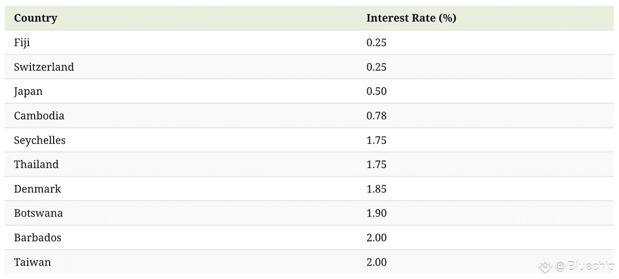The image size is (619, 279).
Task: Select the Interest Rate (%) column header
Action: coord(411,18)
